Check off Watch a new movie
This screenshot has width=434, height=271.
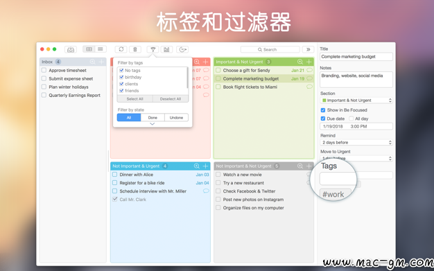tap(218, 175)
